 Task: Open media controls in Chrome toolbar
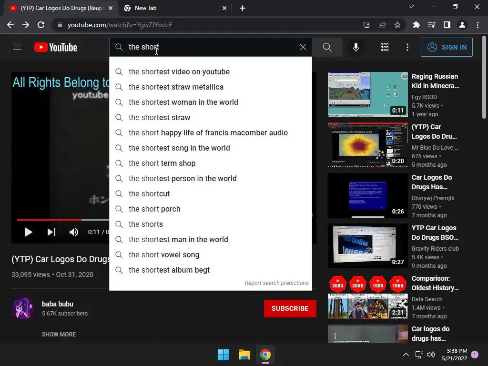431,25
